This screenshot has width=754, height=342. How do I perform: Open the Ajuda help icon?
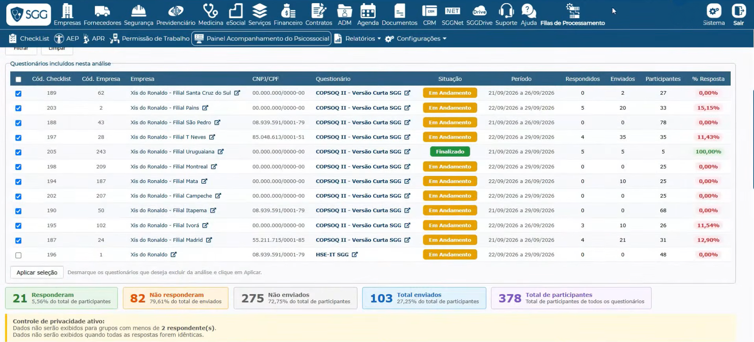(529, 11)
